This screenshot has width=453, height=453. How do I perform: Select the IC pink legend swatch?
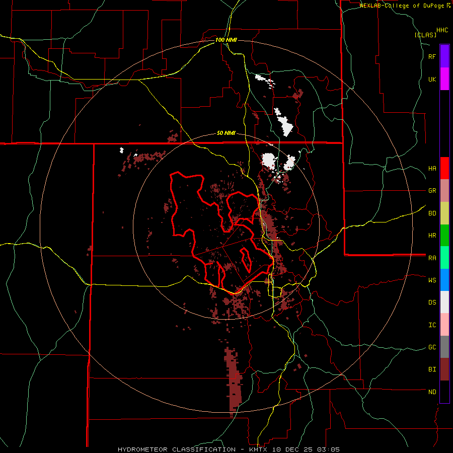pyautogui.click(x=444, y=325)
